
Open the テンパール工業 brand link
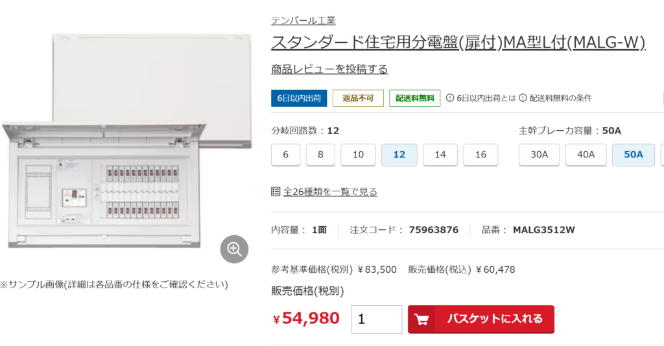point(303,20)
